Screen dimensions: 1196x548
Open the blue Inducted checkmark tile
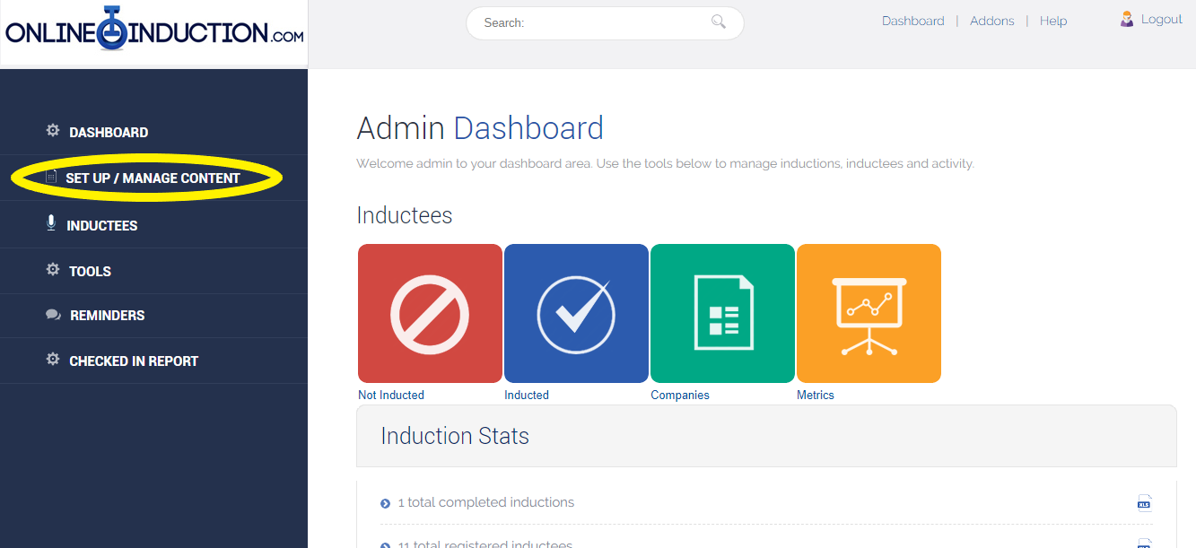[576, 314]
